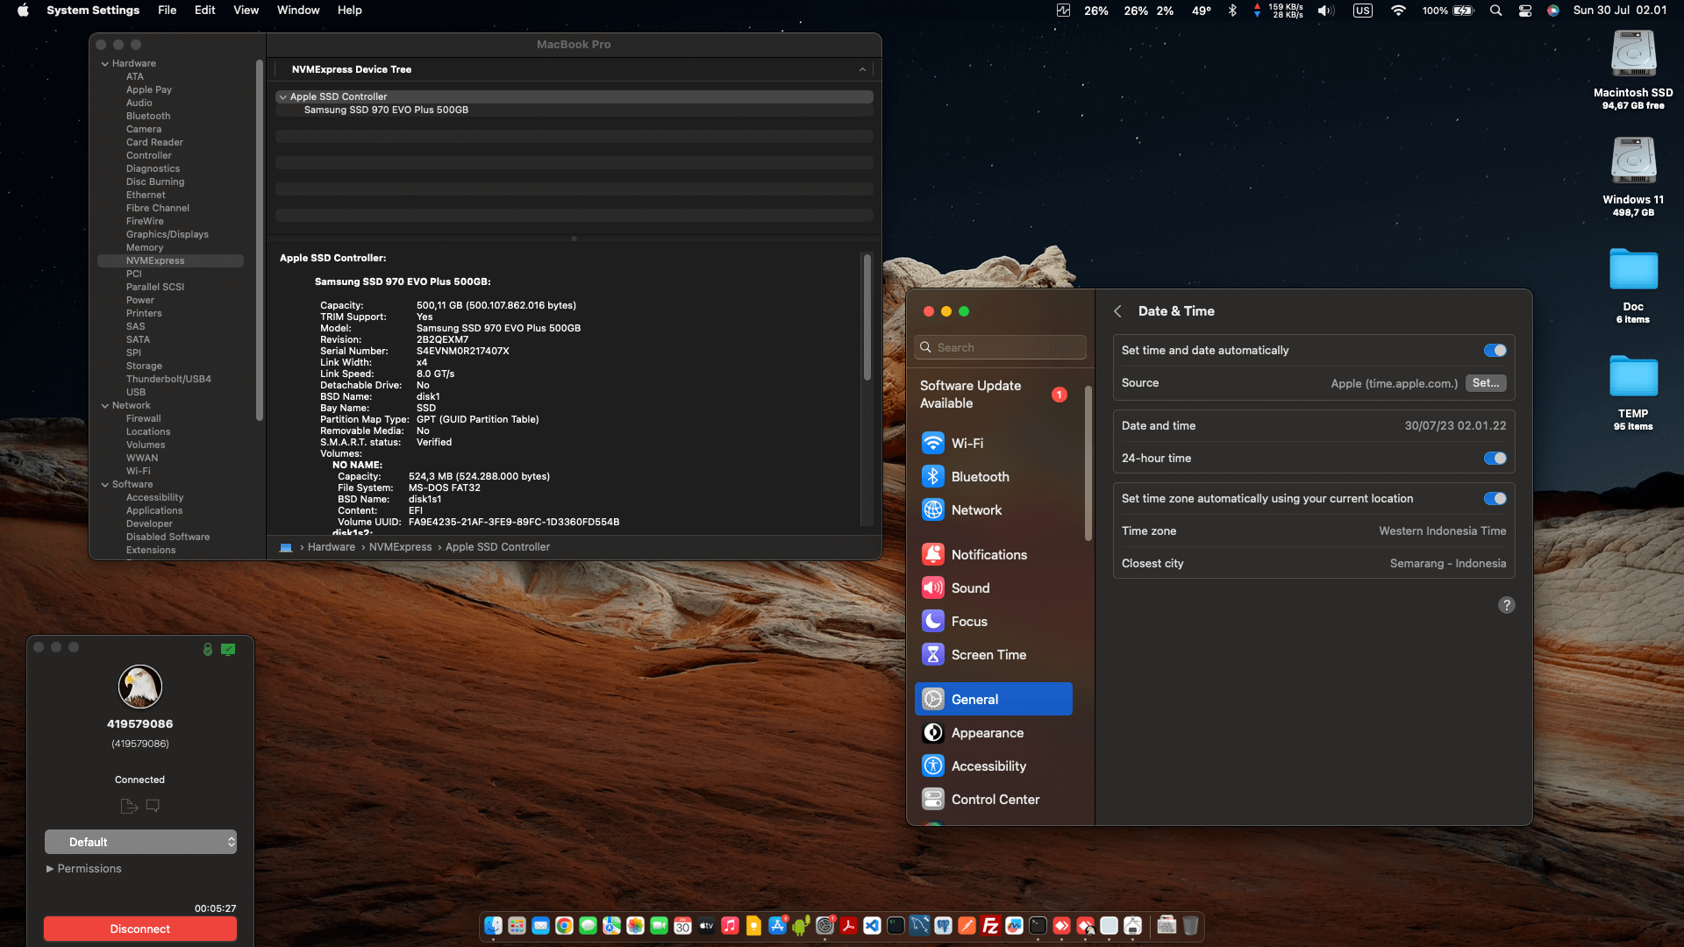
Task: Open Software Update Available notice
Action: pos(994,395)
